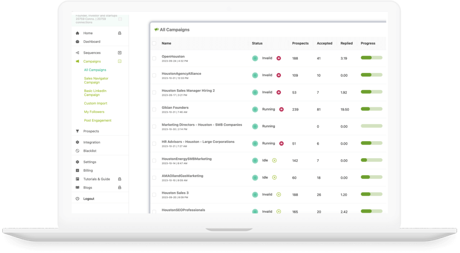Open Settings gear icon in sidebar
This screenshot has width=460, height=253.
tap(78, 162)
